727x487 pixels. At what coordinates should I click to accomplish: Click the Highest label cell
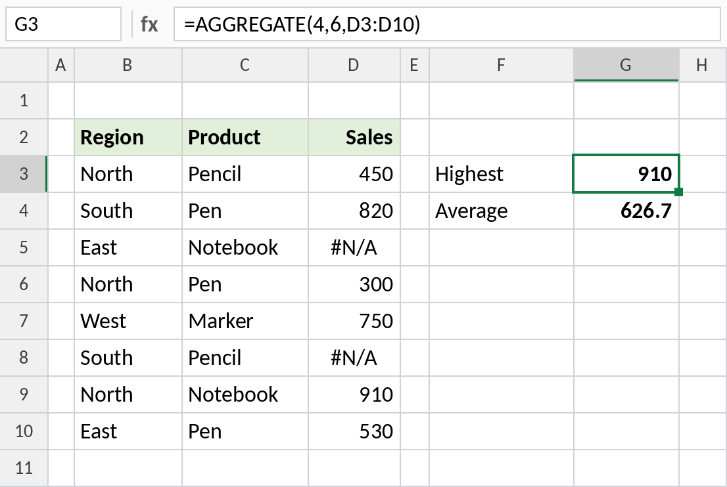tap(501, 174)
